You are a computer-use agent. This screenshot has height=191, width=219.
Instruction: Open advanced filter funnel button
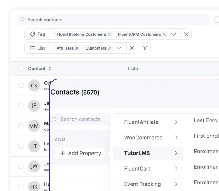[x=145, y=48]
